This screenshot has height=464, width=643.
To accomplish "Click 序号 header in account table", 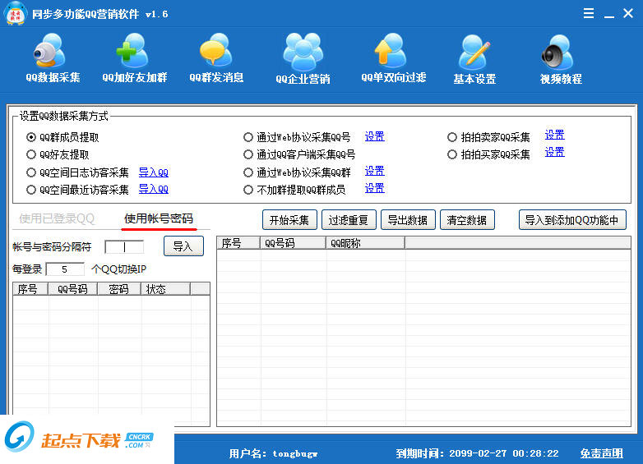I will click(30, 289).
